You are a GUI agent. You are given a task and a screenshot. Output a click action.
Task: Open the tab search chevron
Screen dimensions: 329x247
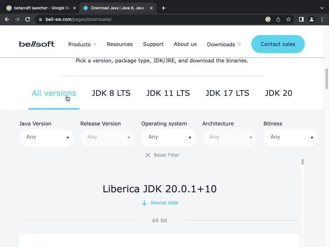pos(322,8)
